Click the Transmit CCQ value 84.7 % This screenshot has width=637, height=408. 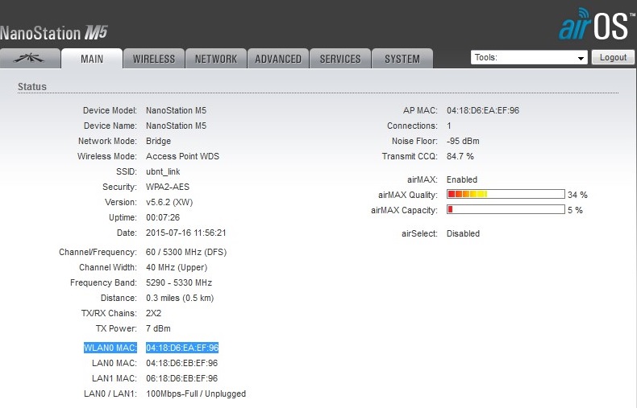[460, 156]
